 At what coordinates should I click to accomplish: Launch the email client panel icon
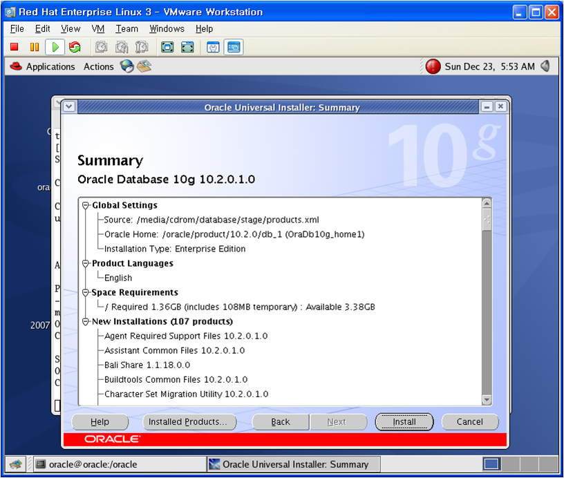click(x=144, y=66)
